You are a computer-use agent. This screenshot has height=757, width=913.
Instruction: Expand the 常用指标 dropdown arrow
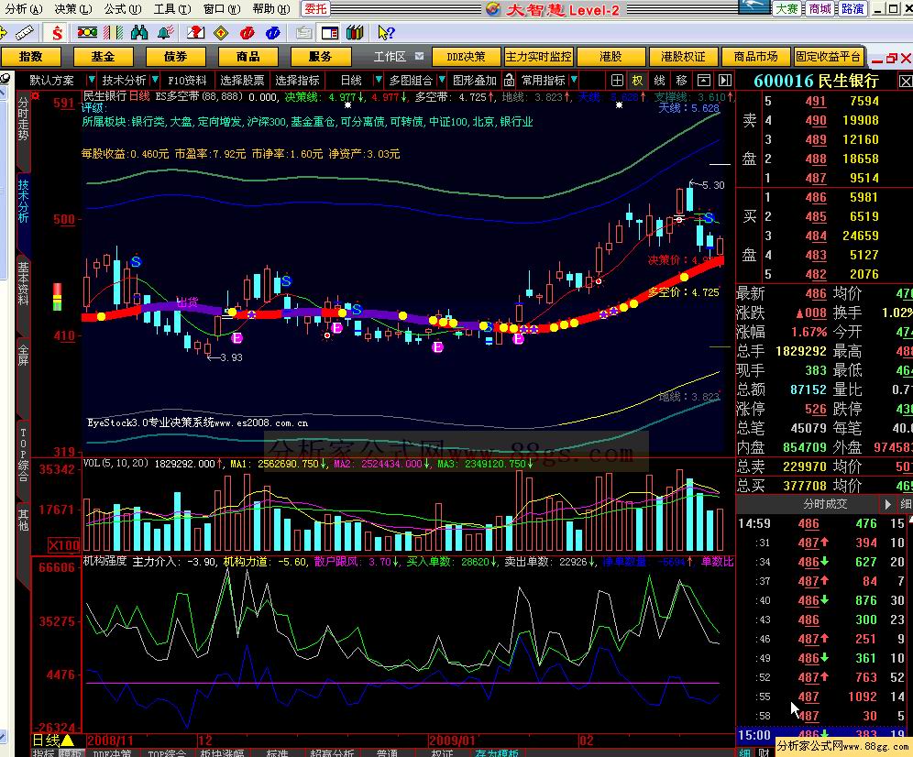point(574,80)
